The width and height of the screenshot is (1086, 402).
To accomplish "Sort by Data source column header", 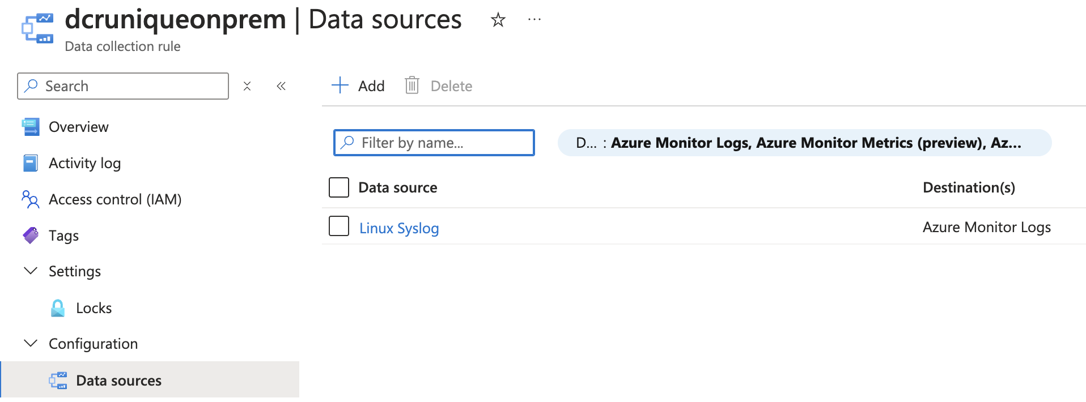I will (398, 187).
